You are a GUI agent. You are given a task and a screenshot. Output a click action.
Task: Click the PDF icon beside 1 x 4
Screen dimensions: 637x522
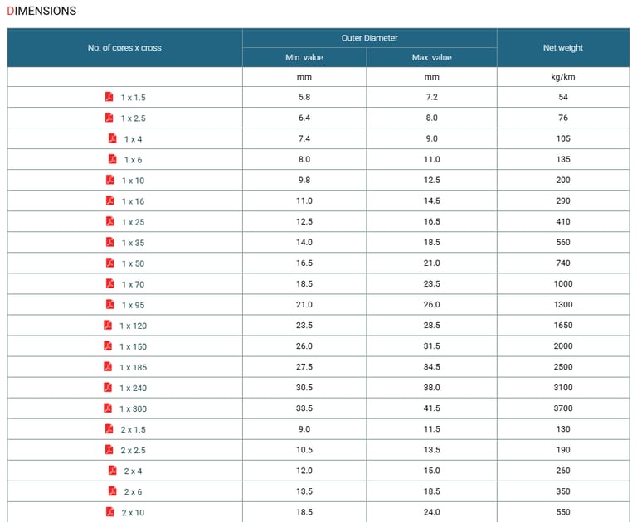click(112, 138)
